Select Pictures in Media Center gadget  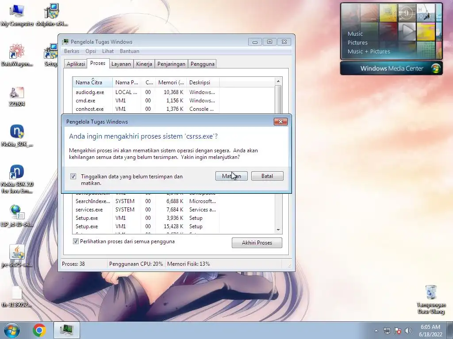coord(357,43)
